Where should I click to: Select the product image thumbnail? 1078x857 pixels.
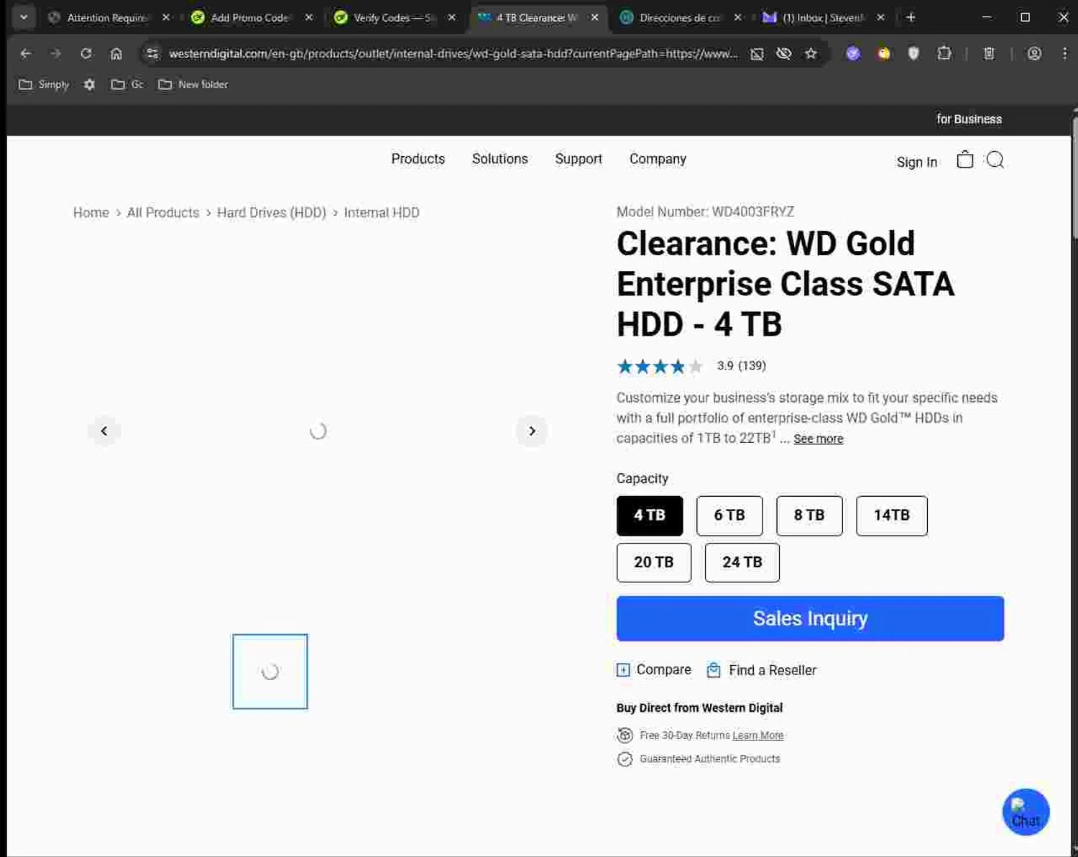pyautogui.click(x=270, y=672)
